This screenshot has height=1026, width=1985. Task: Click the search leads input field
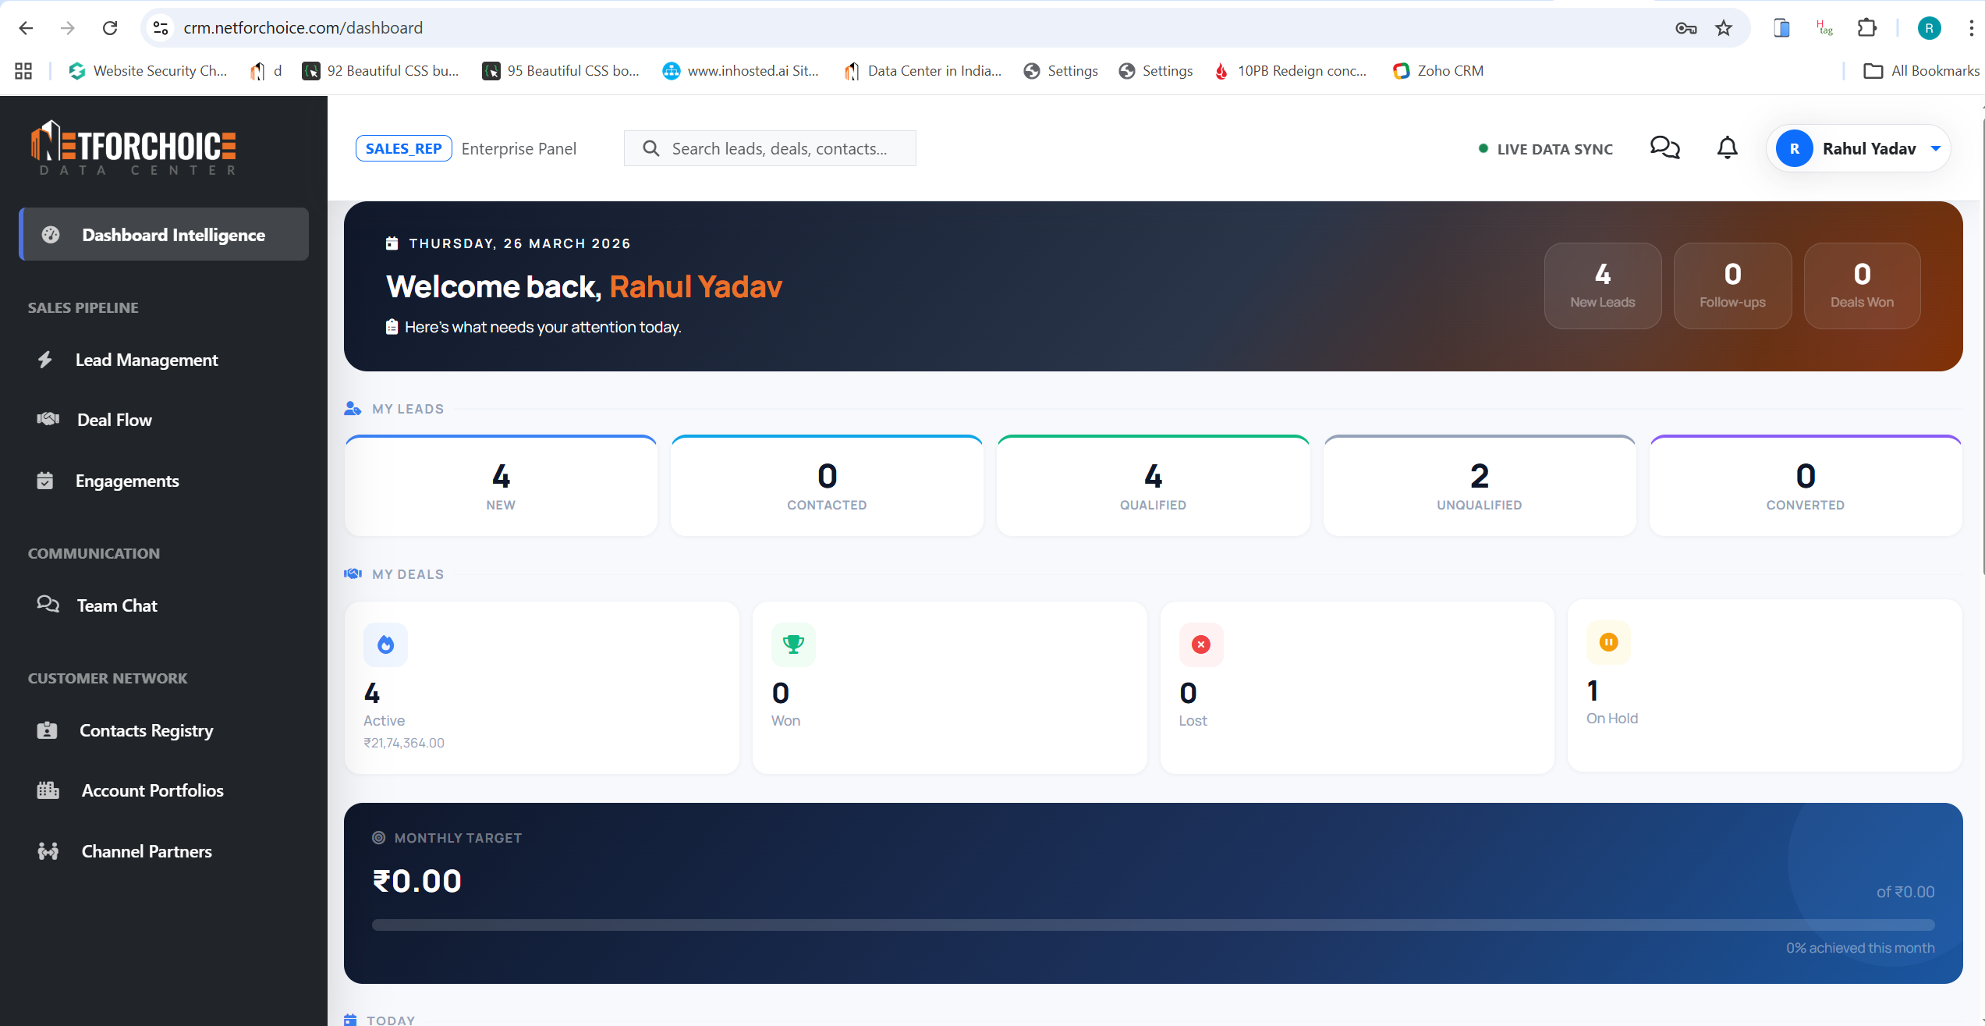[x=780, y=148]
